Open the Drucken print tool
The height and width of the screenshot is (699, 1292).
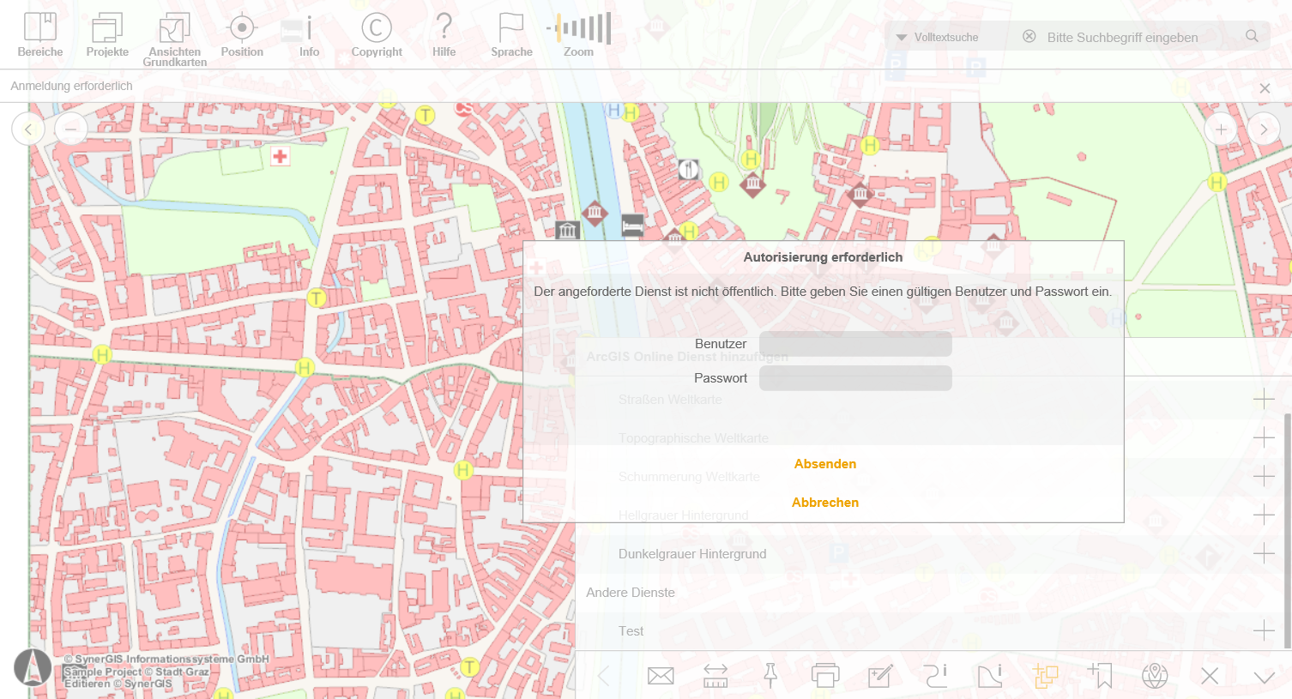point(825,676)
